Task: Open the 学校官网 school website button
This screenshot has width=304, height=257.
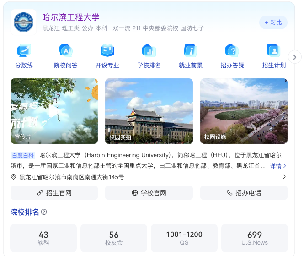Action: pos(149,193)
